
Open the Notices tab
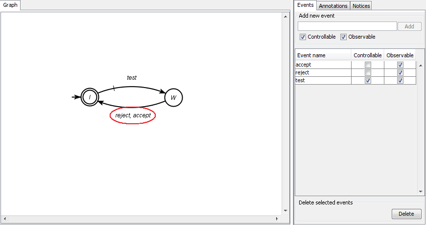tap(361, 6)
